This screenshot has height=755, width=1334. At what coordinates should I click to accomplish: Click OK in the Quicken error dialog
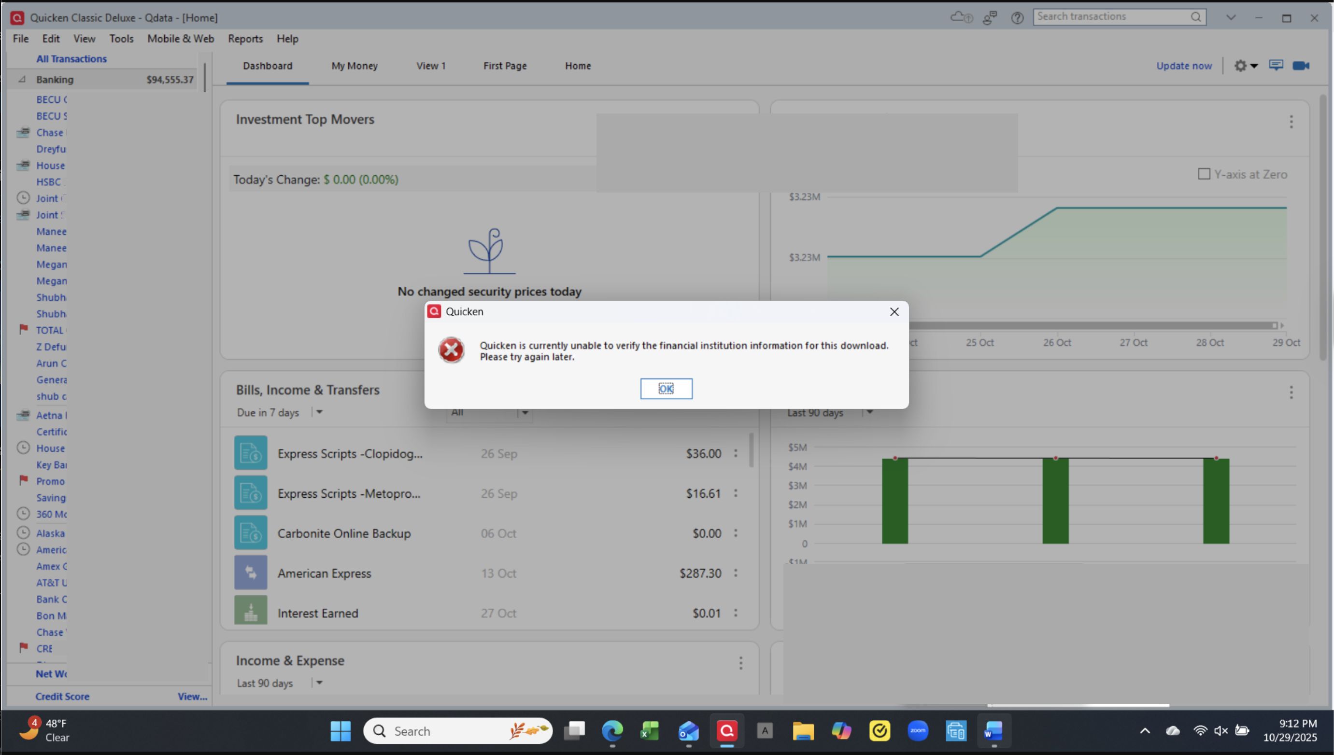coord(666,389)
